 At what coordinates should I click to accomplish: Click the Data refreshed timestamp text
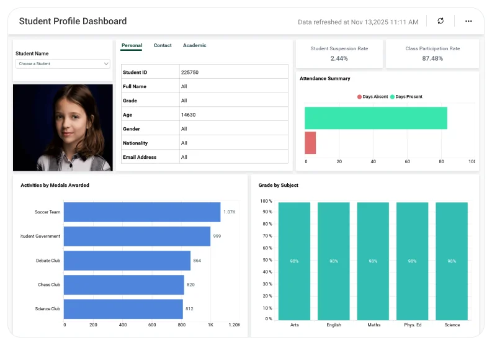[358, 22]
